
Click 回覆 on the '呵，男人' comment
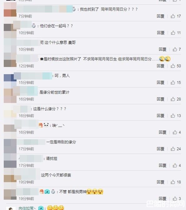click(x=160, y=83)
